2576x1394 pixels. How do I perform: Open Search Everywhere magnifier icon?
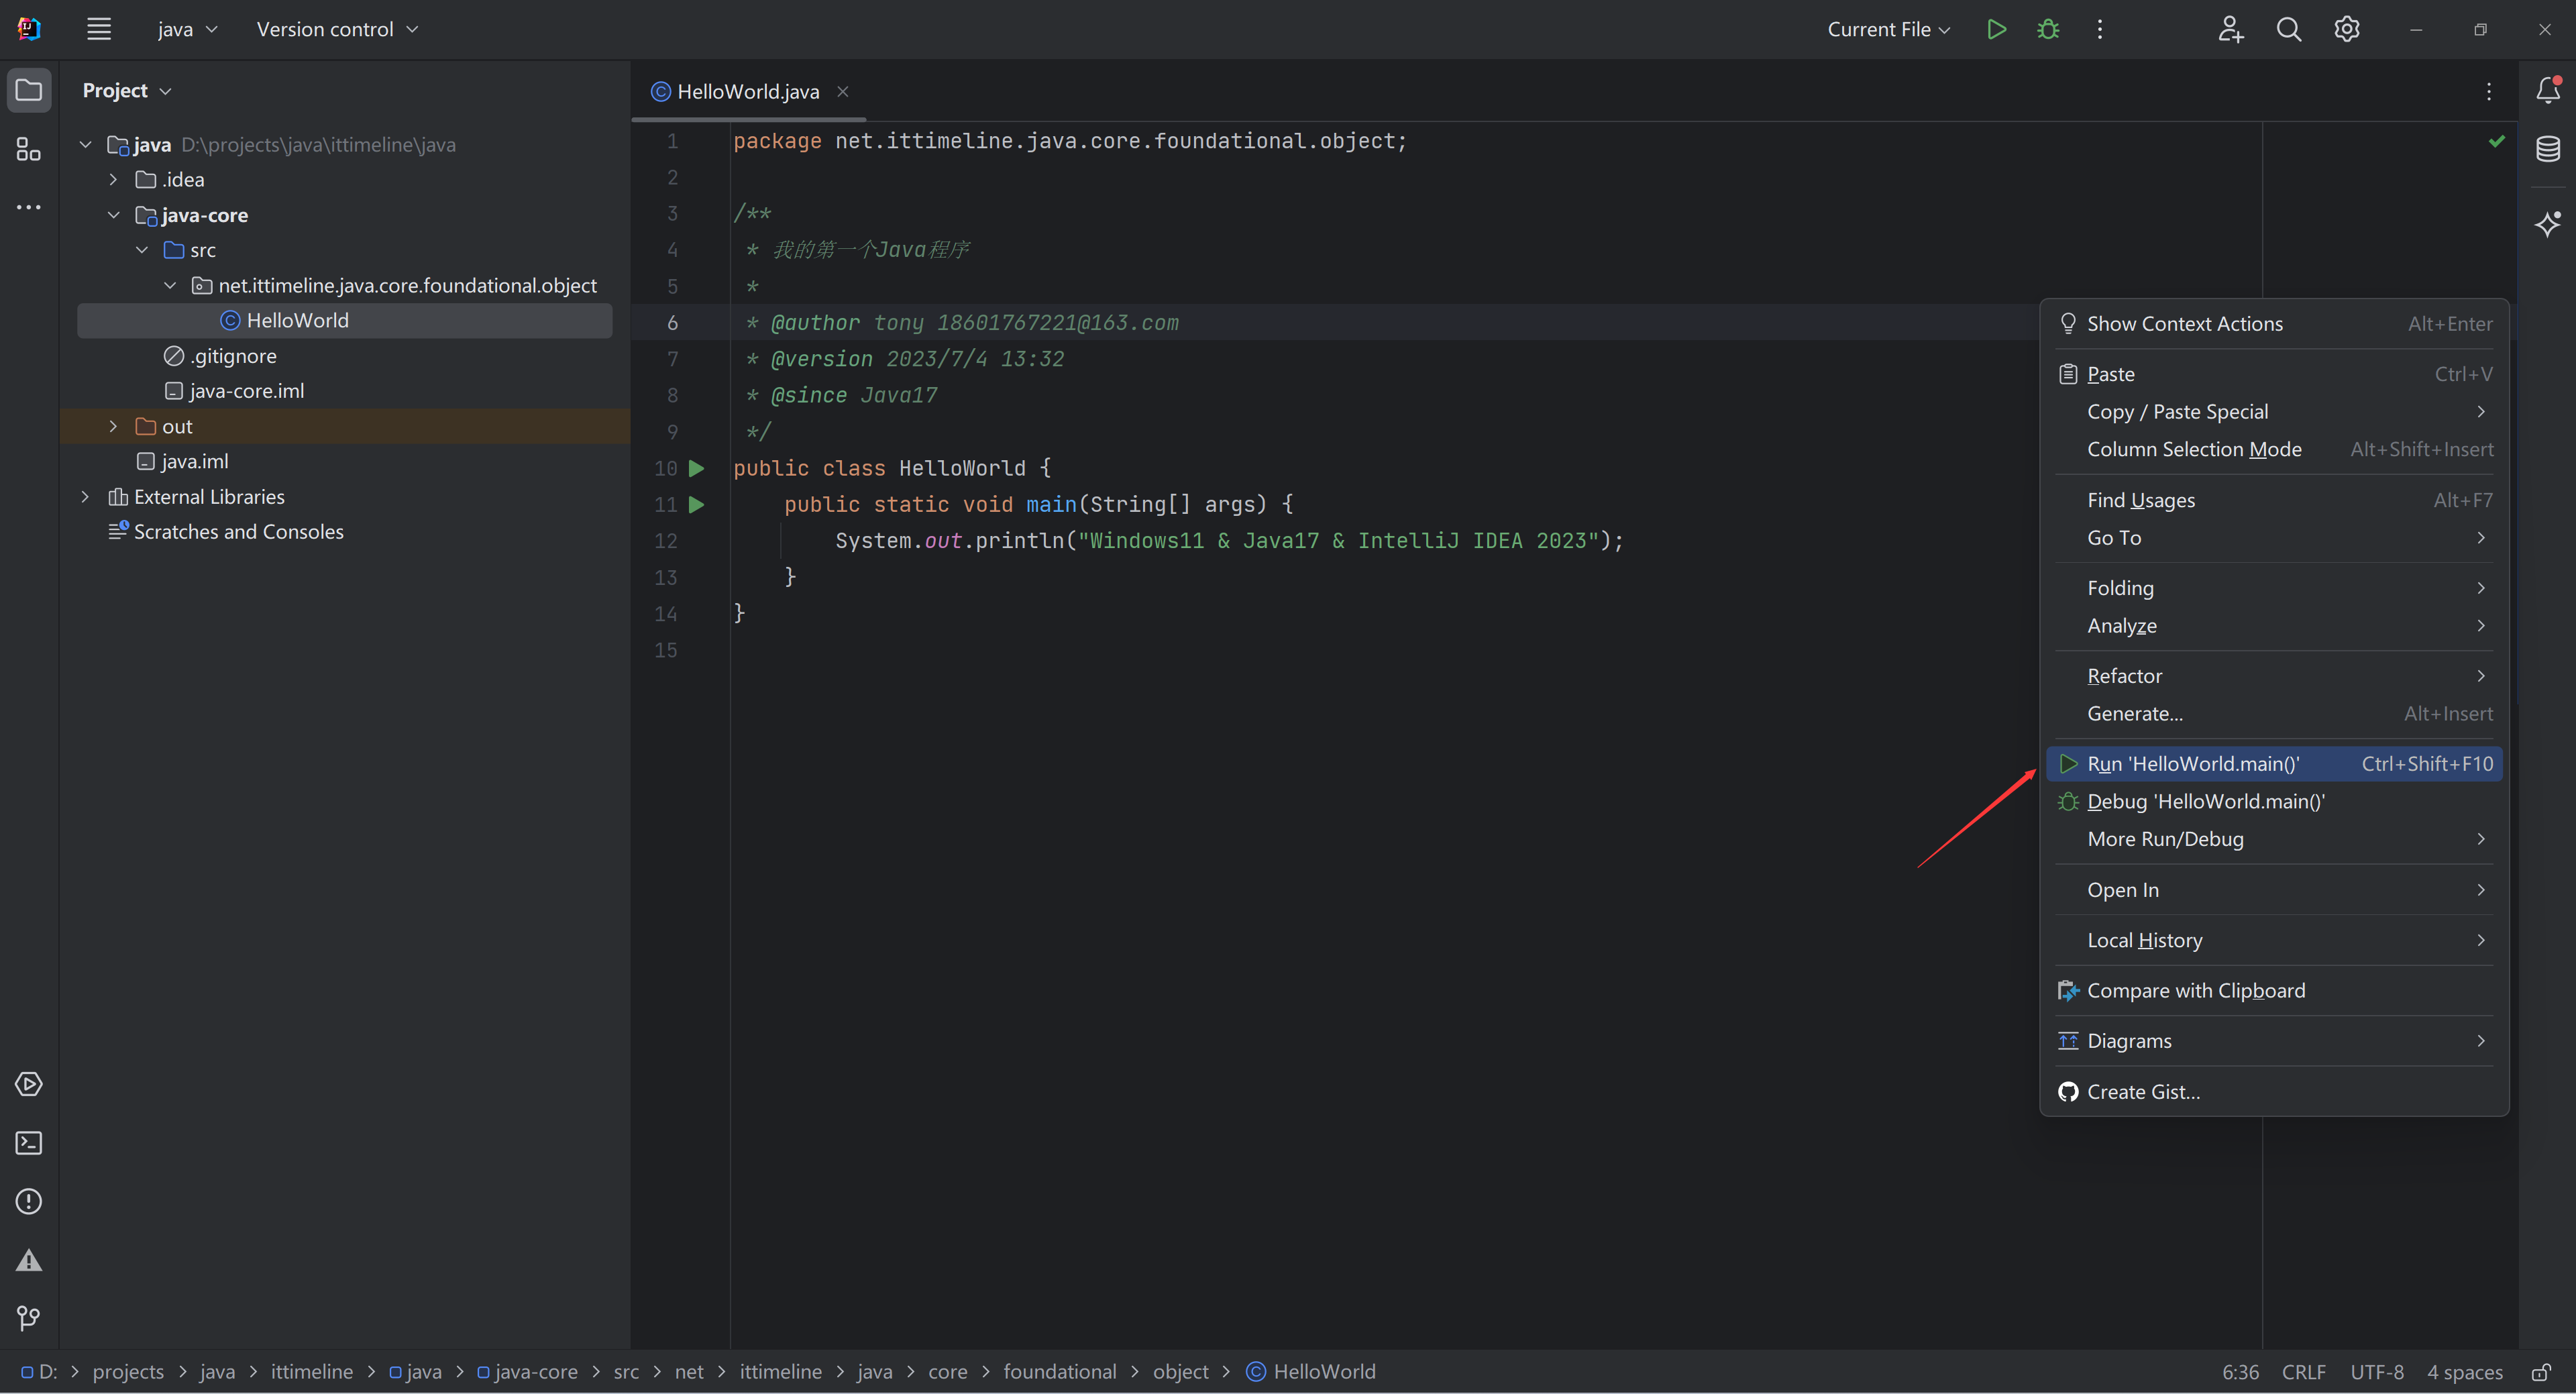(2288, 29)
